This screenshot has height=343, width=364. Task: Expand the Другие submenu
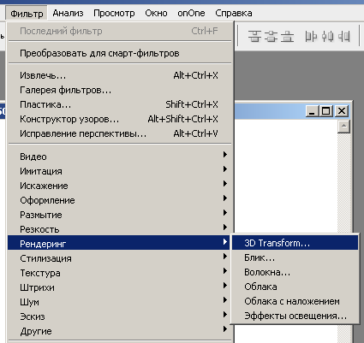(120, 331)
